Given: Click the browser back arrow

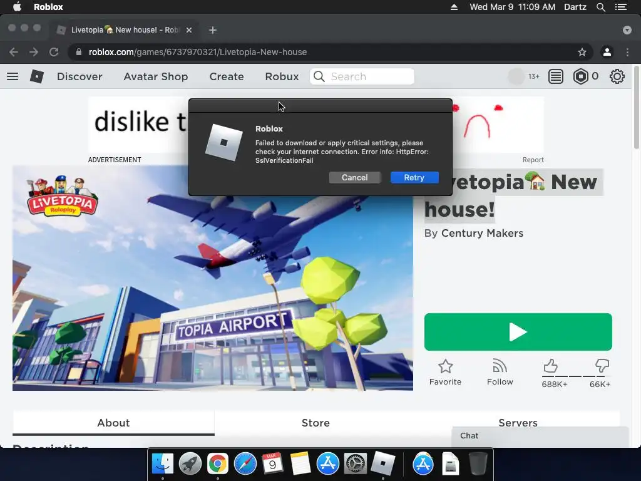Looking at the screenshot, I should tap(14, 52).
